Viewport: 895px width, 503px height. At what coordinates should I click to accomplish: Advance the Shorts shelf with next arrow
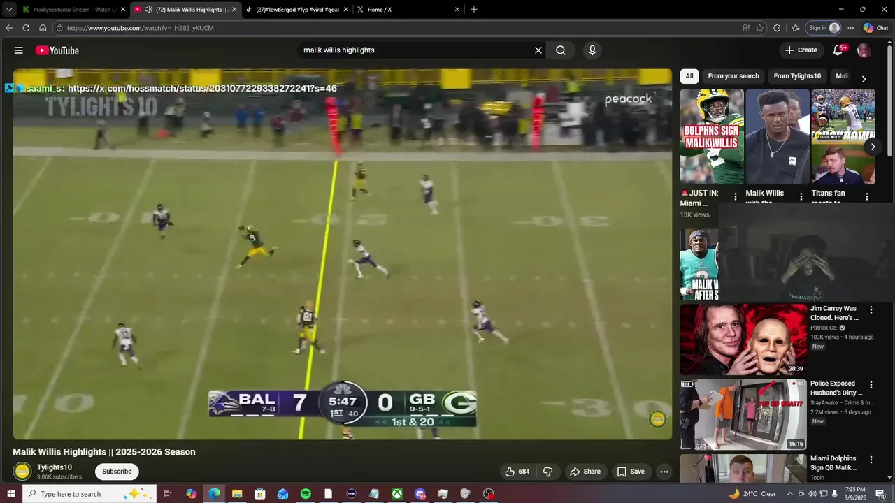click(x=873, y=147)
